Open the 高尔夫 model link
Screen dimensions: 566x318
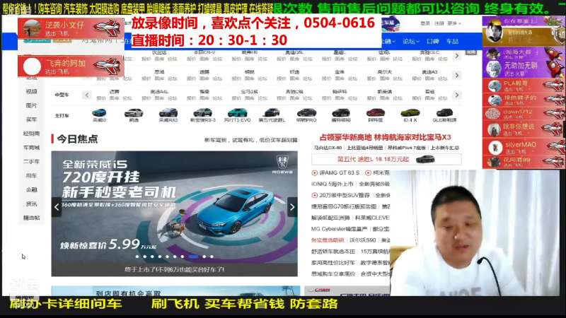tap(384, 72)
